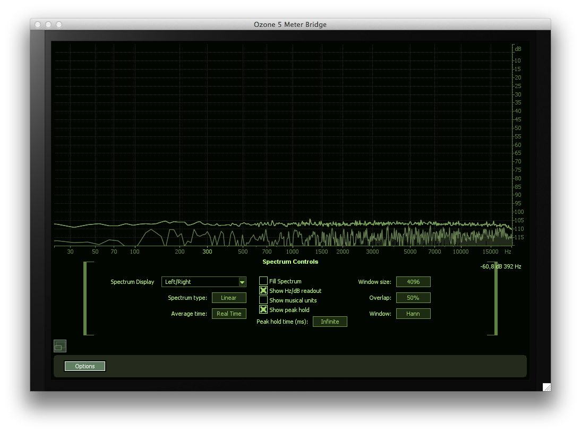Open the Average time Real Time selector

229,314
